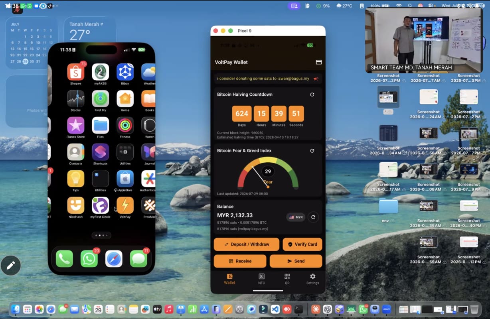490x319 pixels.
Task: Open the Bibox app on the iPhone
Action: [x=125, y=72]
